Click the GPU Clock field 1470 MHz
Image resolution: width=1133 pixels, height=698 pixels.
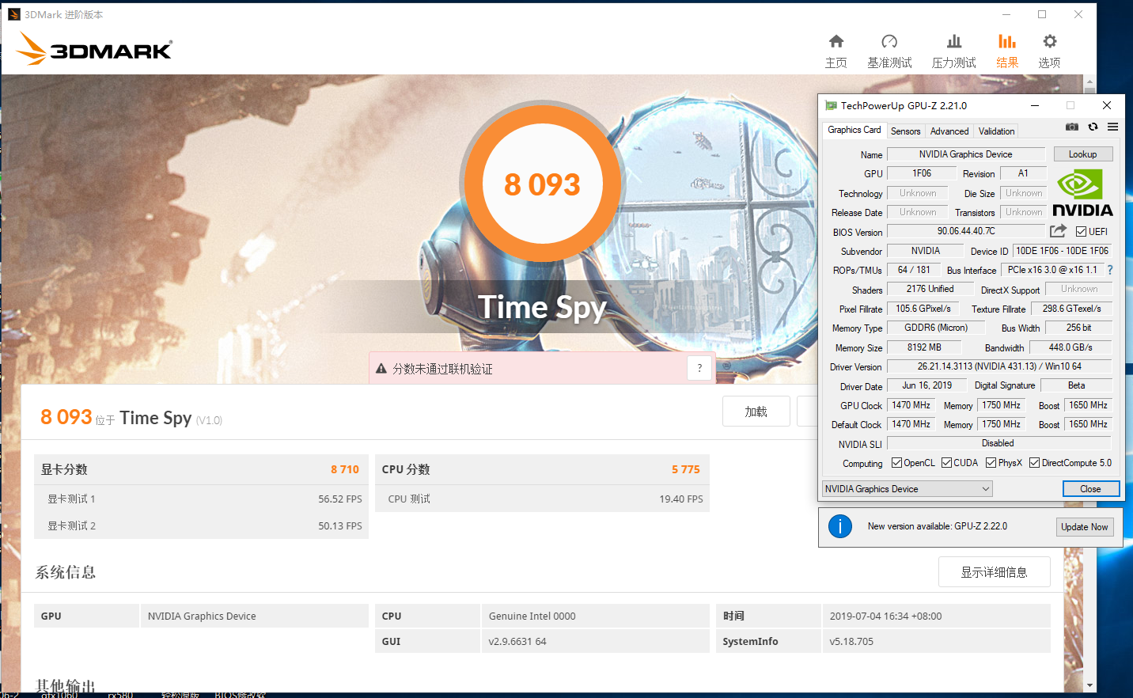[x=911, y=405]
